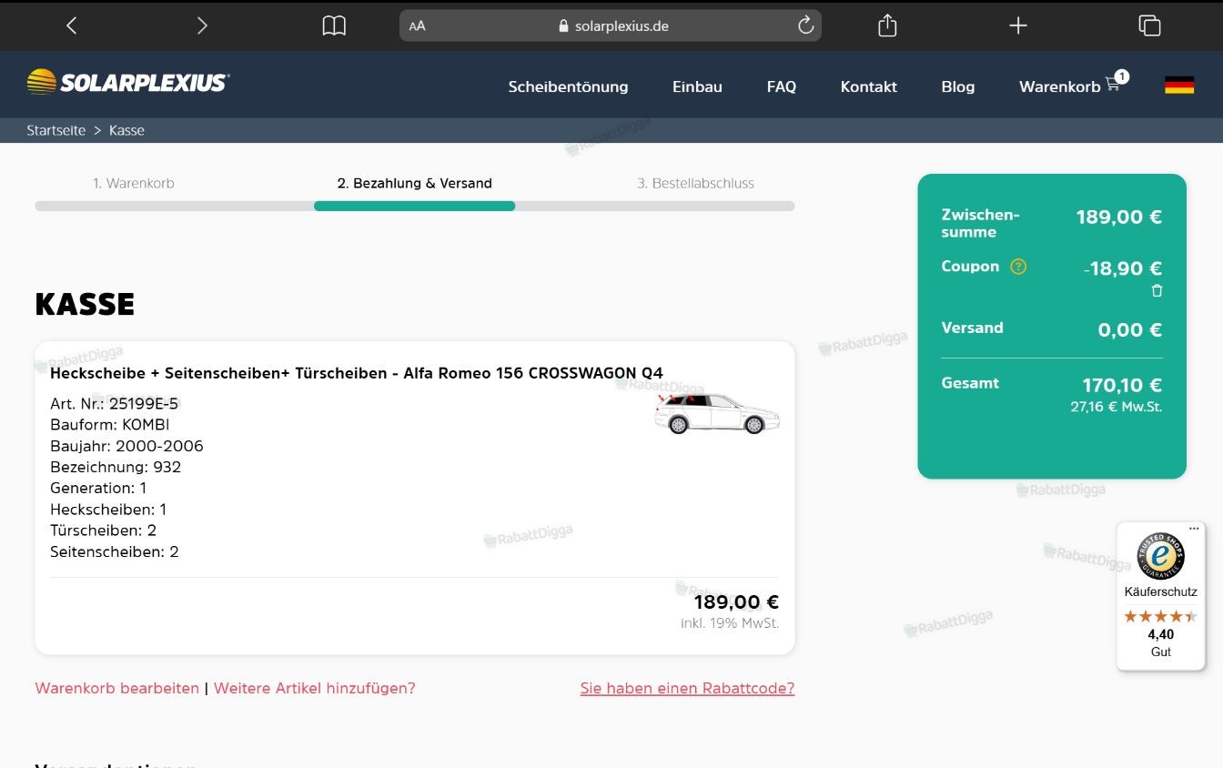
Task: Reload the page with the refresh icon
Action: (x=805, y=25)
